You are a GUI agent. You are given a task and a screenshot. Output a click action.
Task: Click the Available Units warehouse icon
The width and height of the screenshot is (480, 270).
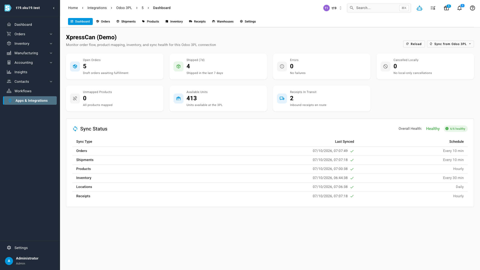178,98
